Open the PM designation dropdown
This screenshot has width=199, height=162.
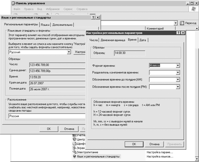click(x=177, y=87)
